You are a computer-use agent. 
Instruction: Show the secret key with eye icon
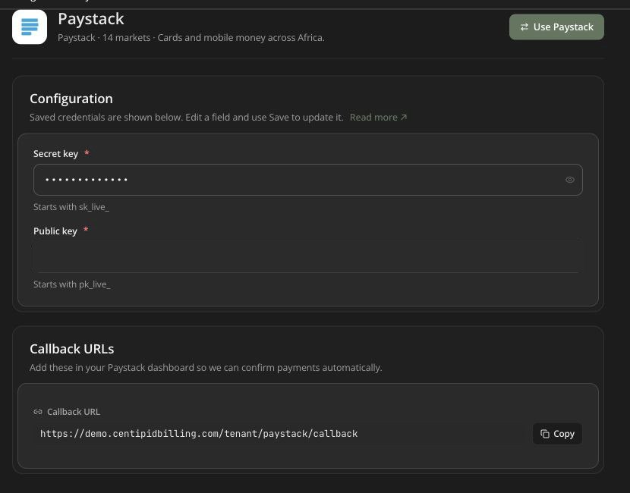pos(570,180)
